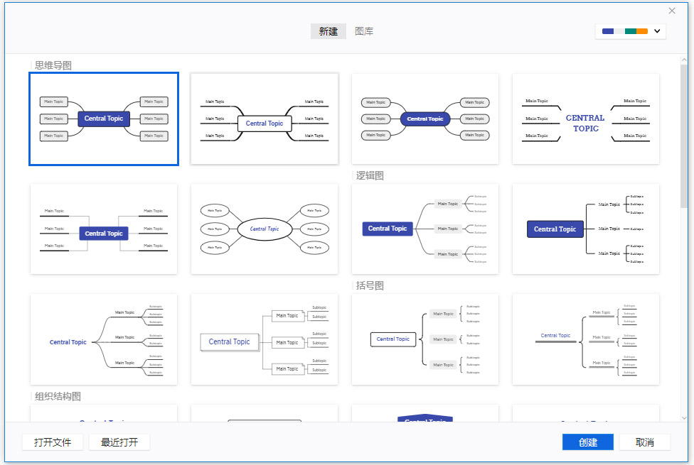This screenshot has height=465, width=694.
Task: Select the underlined Central Topic brace map template
Action: click(586, 339)
